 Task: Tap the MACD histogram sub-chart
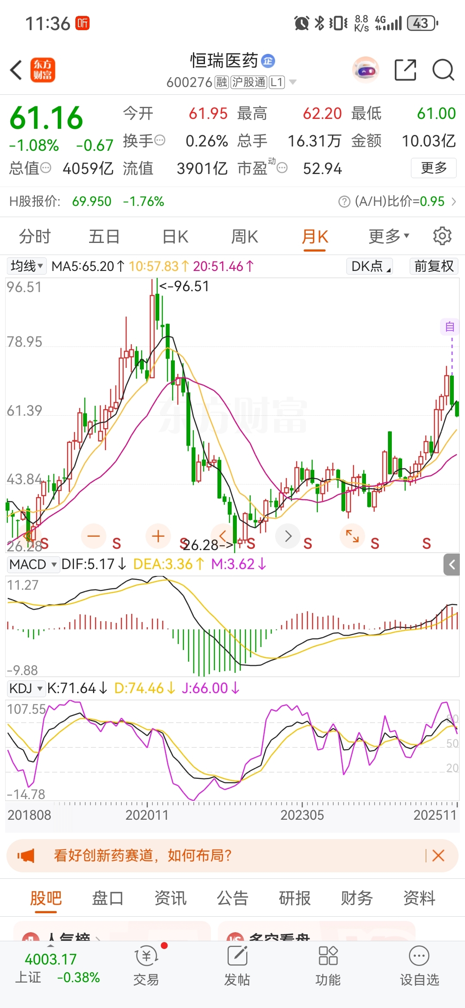click(x=232, y=626)
